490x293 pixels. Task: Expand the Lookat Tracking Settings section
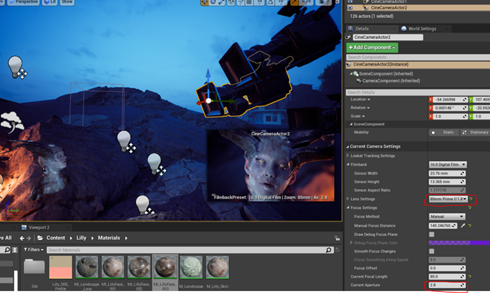[x=348, y=155]
